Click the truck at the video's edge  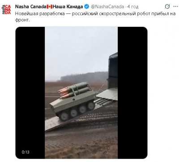[113, 71]
